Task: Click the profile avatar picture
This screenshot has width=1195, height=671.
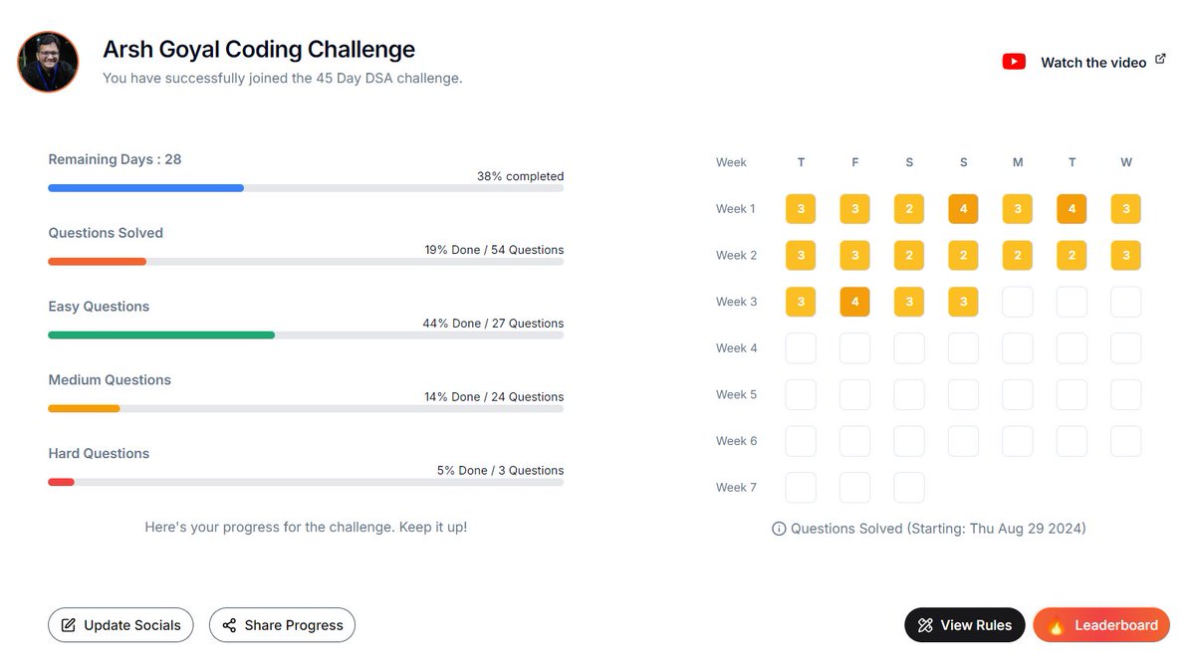Action: [48, 62]
